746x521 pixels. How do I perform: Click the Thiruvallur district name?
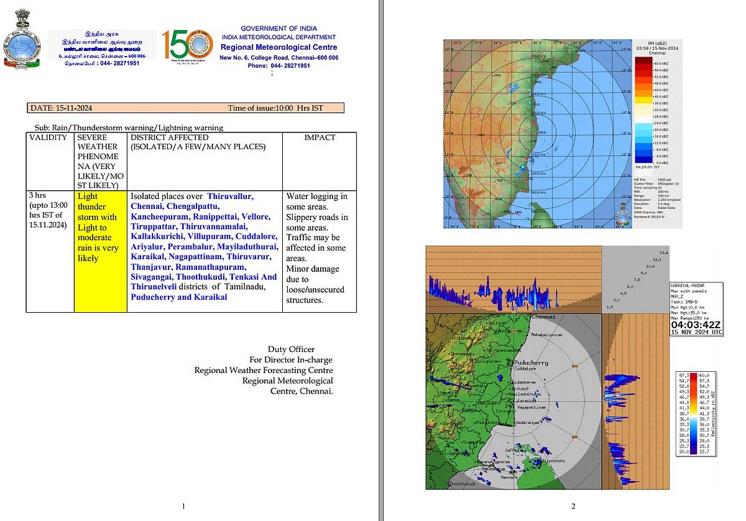(231, 196)
